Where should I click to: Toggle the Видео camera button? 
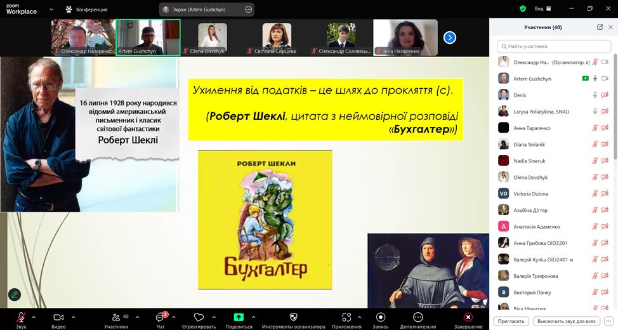(58, 320)
